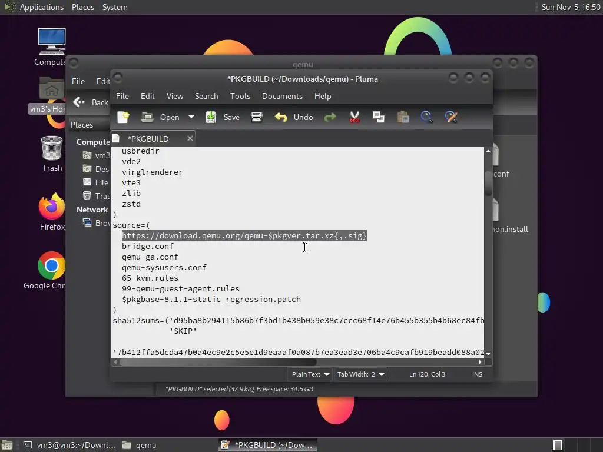603x452 pixels.
Task: Open the Trash desktop icon
Action: click(x=52, y=154)
